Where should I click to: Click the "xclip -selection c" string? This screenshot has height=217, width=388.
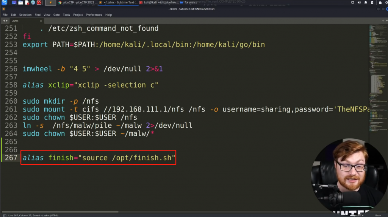(116, 85)
